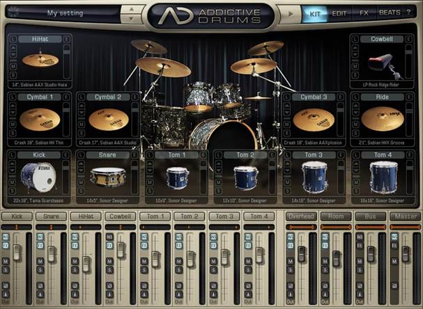Click the E edit icon on the Cowbell slot
This screenshot has width=423, height=309.
click(409, 39)
